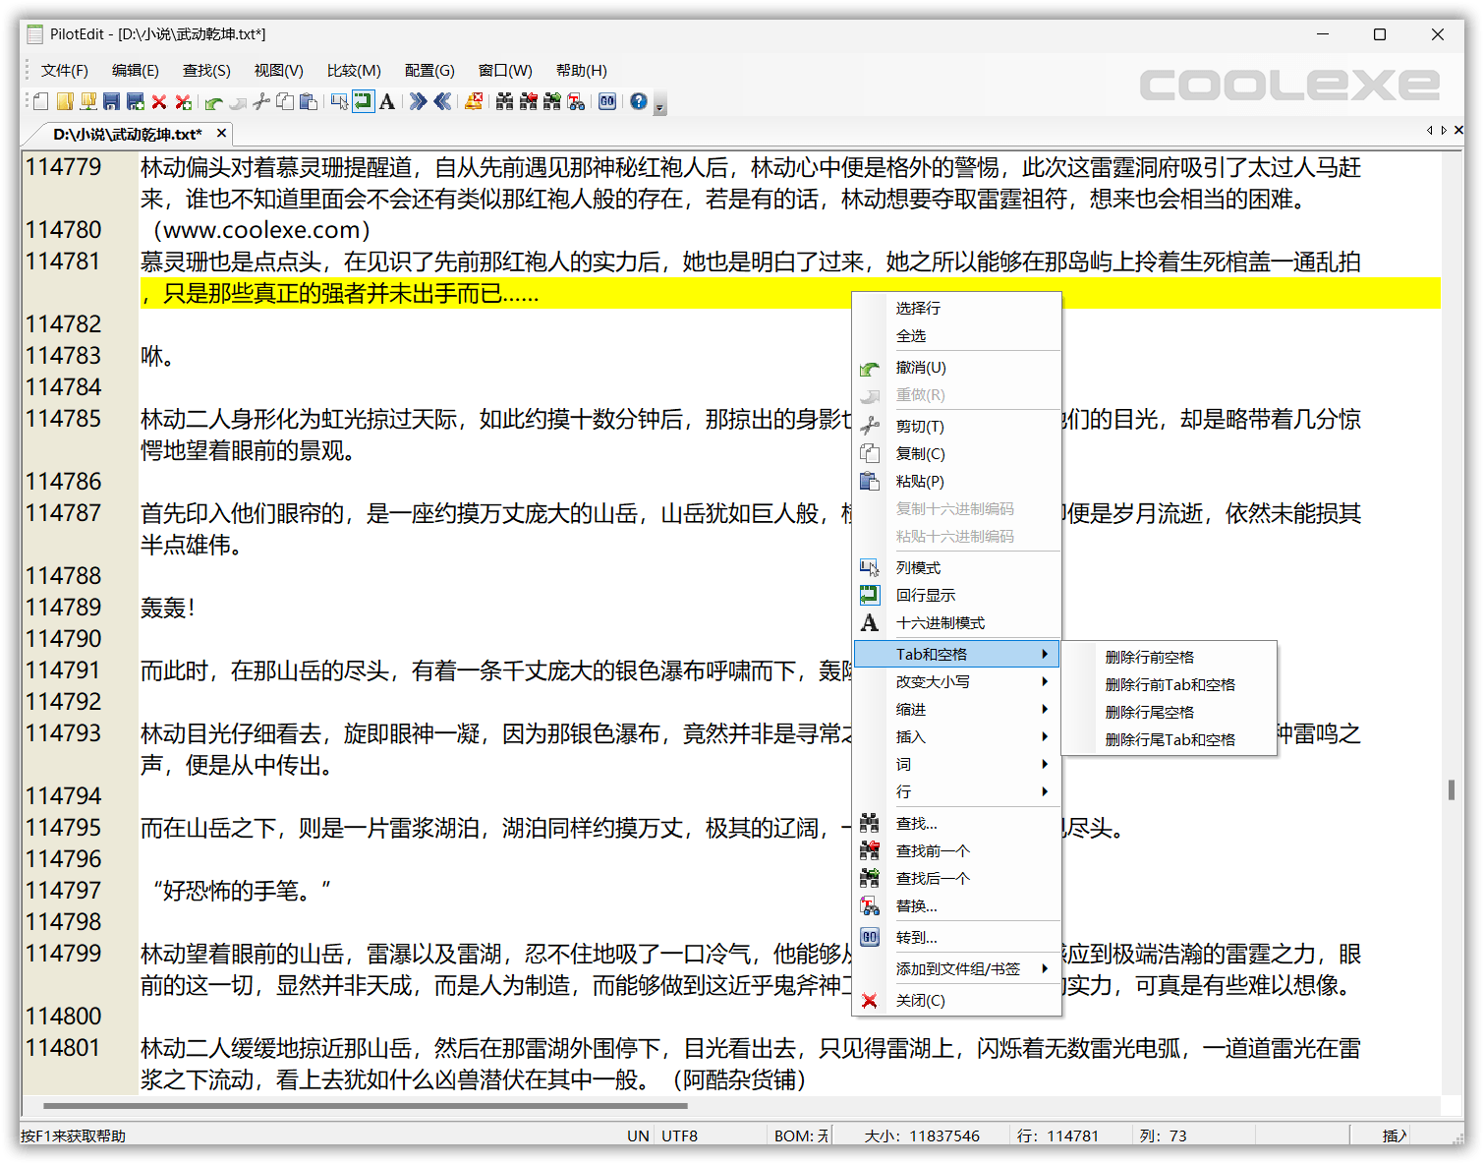
Task: Choose 删除行尾空格 from the submenu
Action: tap(1149, 712)
